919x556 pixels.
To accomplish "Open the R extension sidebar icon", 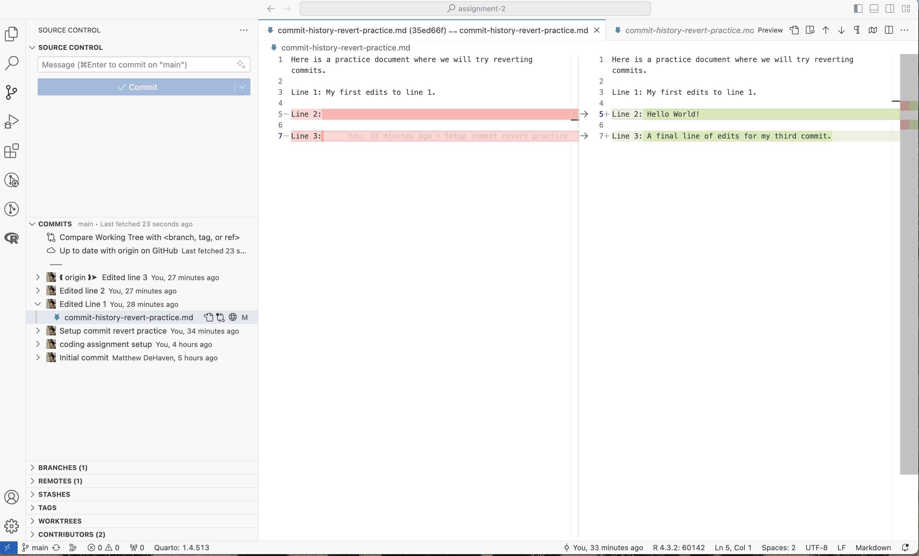I will click(x=12, y=238).
